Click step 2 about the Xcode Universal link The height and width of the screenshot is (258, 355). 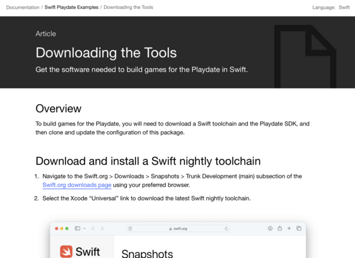[x=146, y=199]
